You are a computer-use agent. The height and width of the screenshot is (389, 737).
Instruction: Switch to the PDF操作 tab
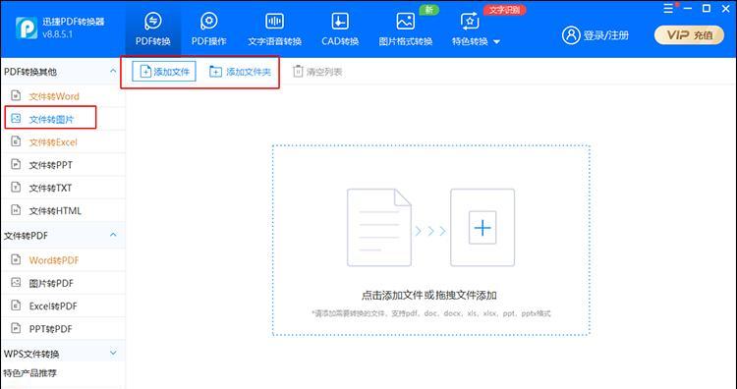208,28
